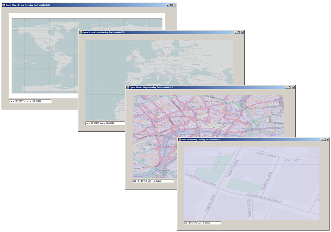Click the Türkiye label on Europe map
331x232 pixels.
tap(202, 80)
